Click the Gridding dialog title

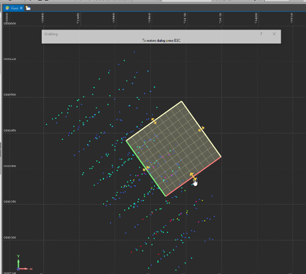click(x=51, y=34)
